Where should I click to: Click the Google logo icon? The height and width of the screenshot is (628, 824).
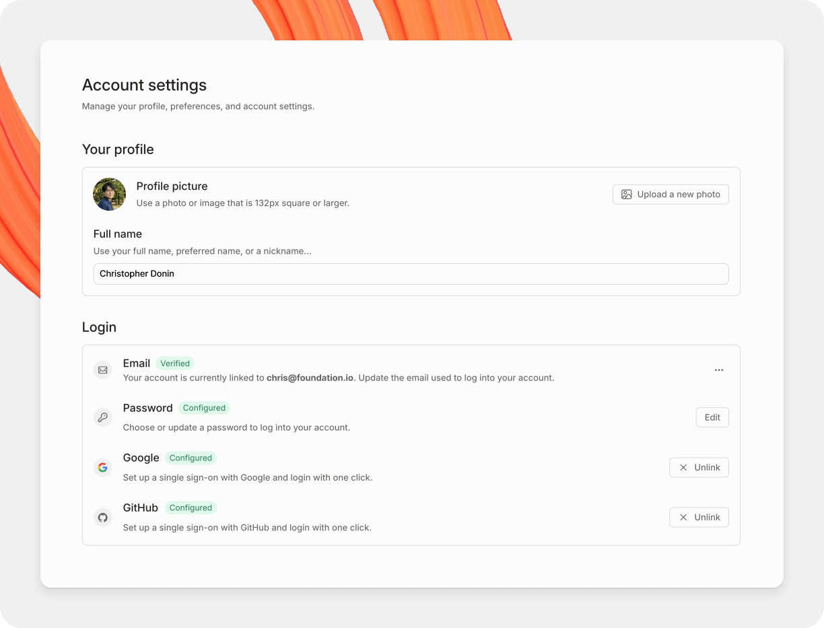tap(102, 467)
